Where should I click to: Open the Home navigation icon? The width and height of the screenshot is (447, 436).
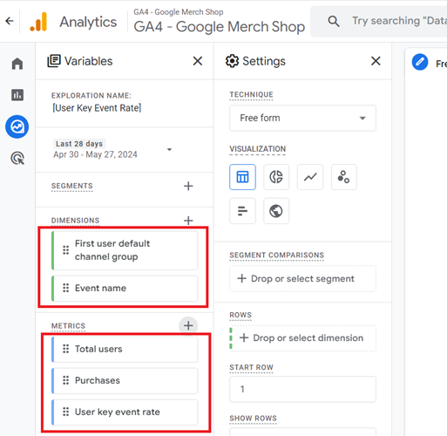click(x=17, y=64)
